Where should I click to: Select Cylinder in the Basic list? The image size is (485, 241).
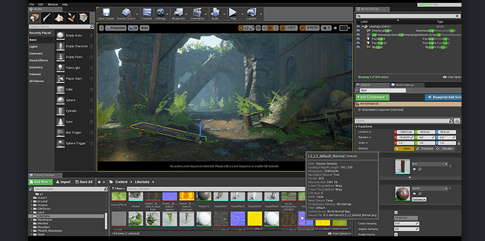[74, 111]
